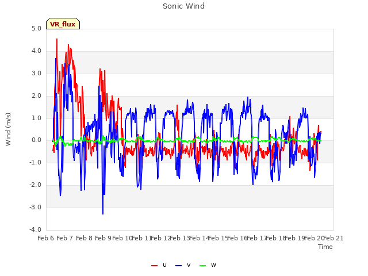368x276 pixels.
Task: Click the 2.0 y-axis tick label
Action: [x=36, y=96]
